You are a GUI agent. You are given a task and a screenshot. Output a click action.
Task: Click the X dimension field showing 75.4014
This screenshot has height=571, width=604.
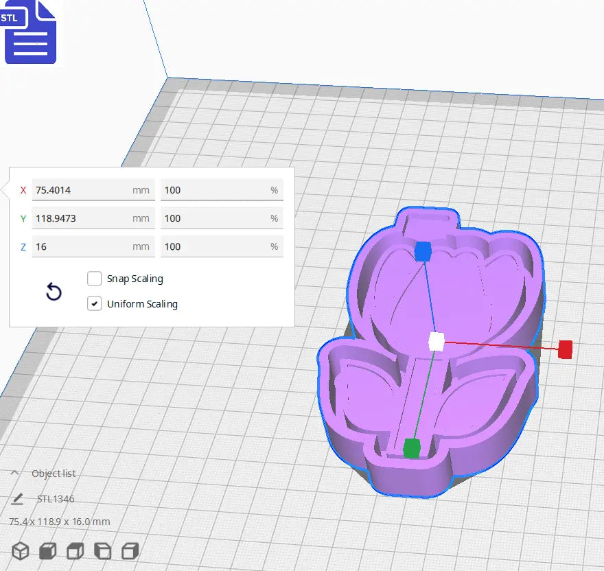tap(93, 189)
